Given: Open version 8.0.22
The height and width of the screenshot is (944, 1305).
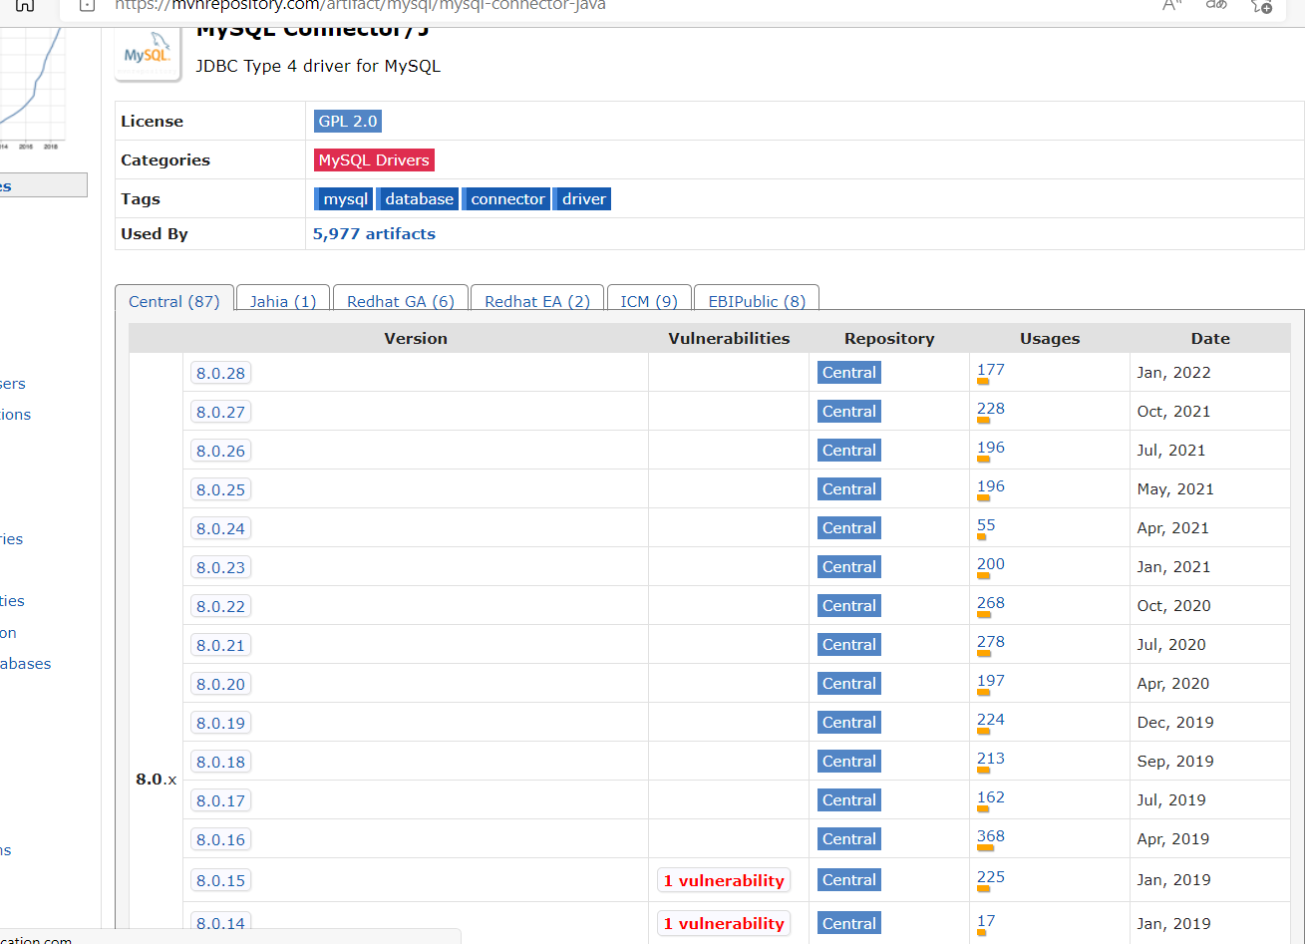Looking at the screenshot, I should click(220, 606).
